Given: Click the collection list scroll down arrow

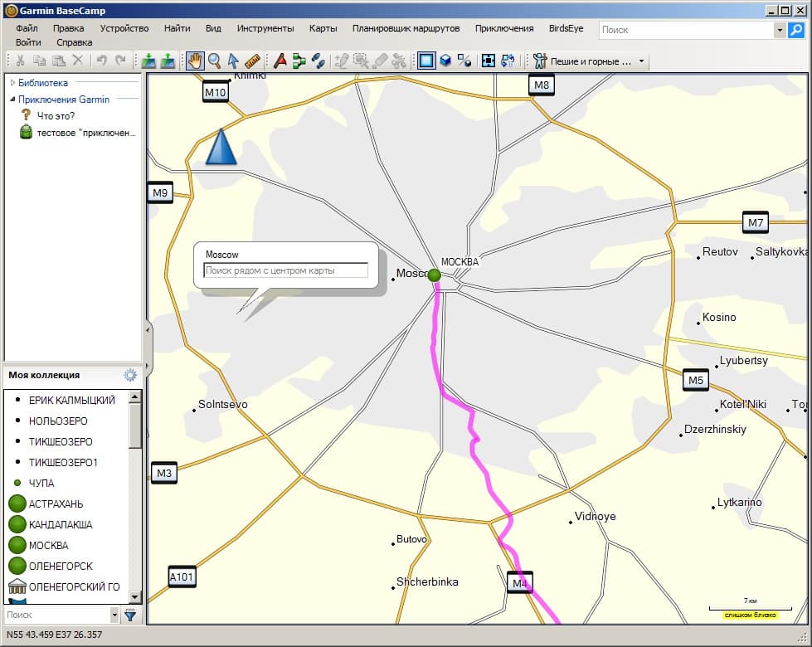Looking at the screenshot, I should click(134, 596).
